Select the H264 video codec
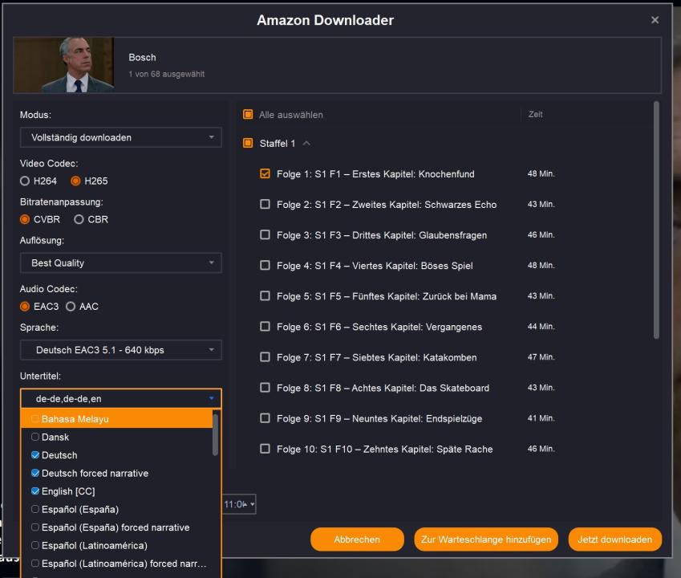The width and height of the screenshot is (681, 578). coord(25,181)
